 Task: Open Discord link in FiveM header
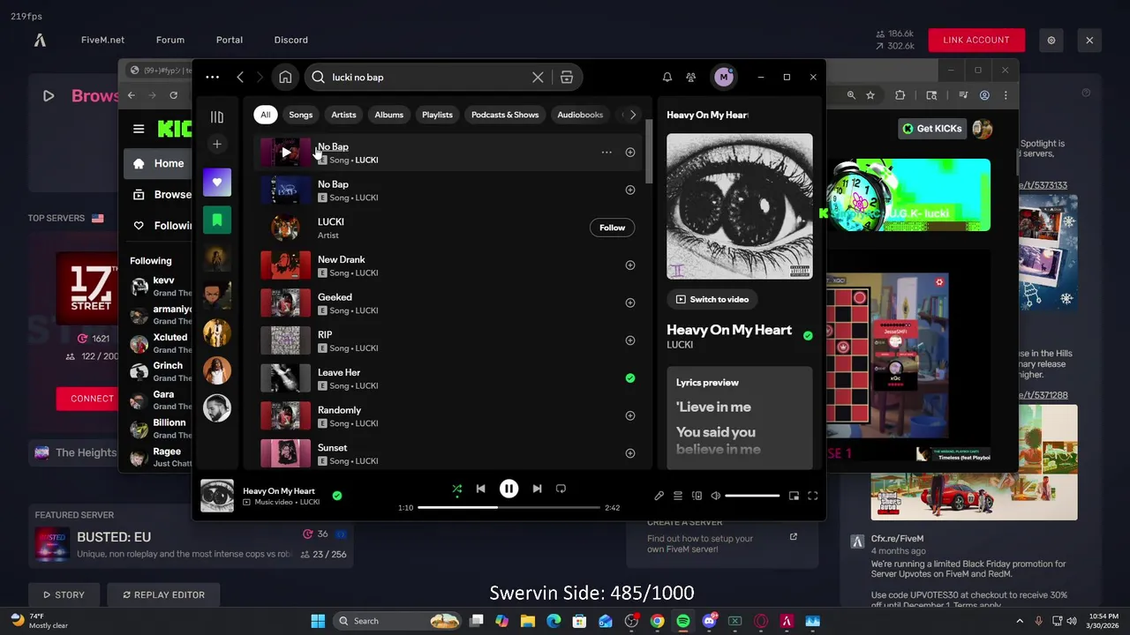[291, 40]
